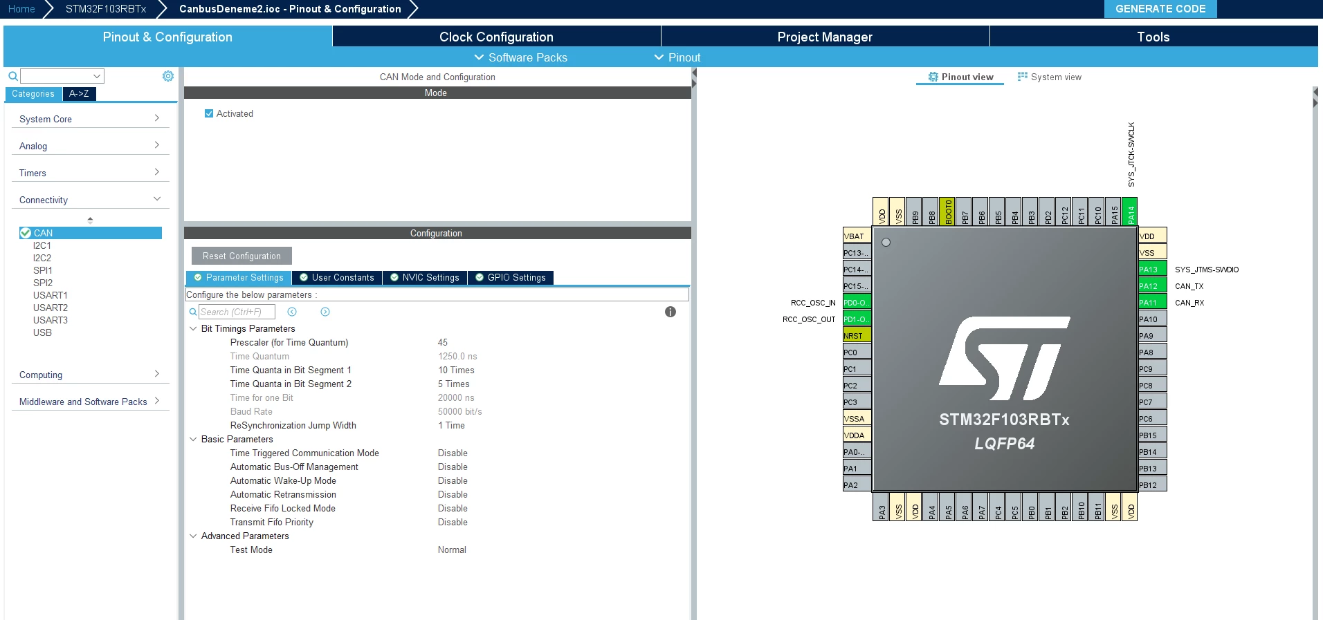The width and height of the screenshot is (1323, 620).
Task: Click the PA9 pin on the chip
Action: coord(1153,335)
